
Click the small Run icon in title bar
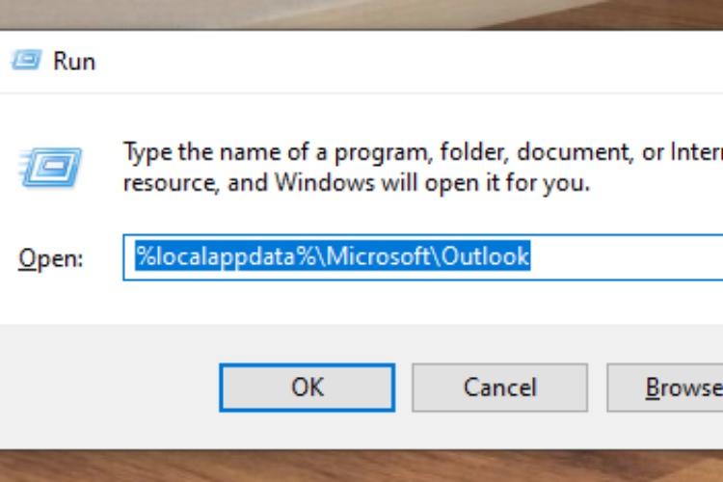(26, 60)
